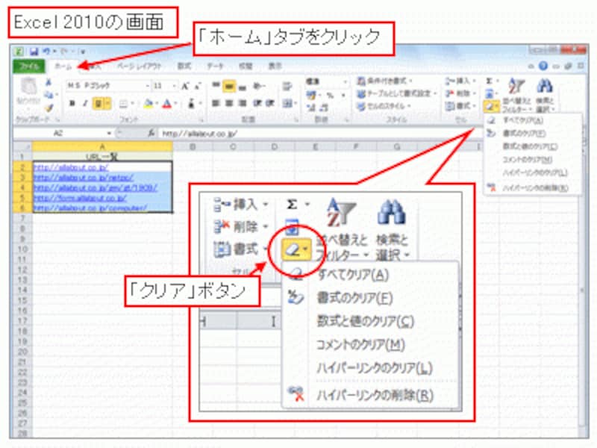Toggle the highlighted middle vertical alignment
This screenshot has height=448, width=597.
229,87
